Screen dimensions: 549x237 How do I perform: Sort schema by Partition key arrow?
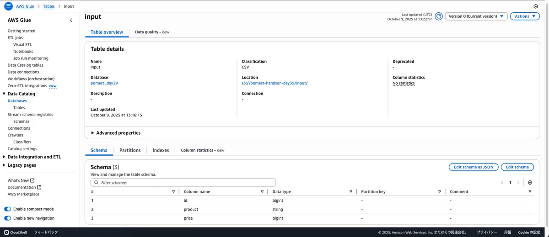[x=439, y=192]
